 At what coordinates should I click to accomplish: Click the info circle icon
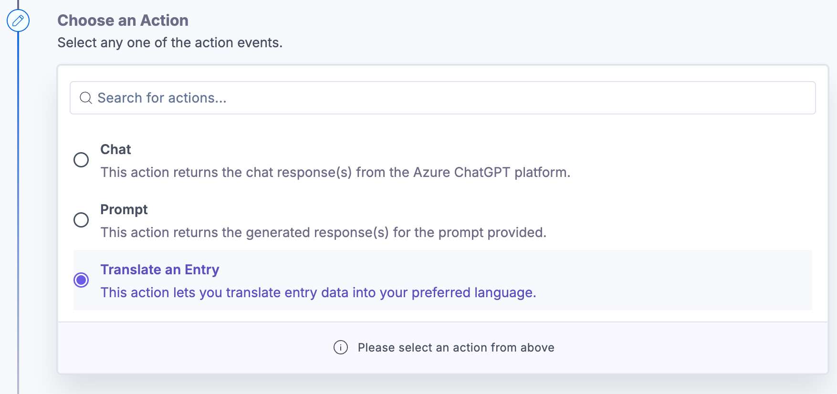coord(341,347)
